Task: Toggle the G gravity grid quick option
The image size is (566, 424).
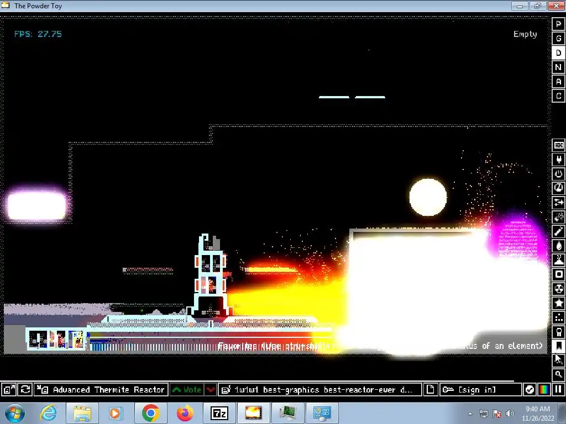Action: pos(558,39)
